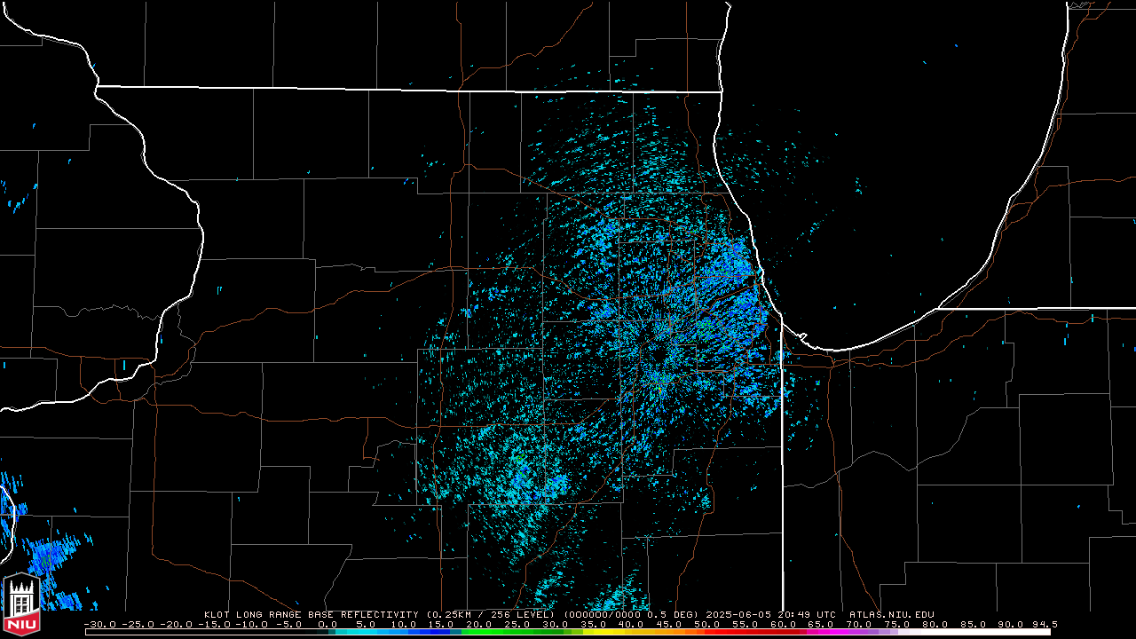Click the 40.0 scale label

(631, 624)
